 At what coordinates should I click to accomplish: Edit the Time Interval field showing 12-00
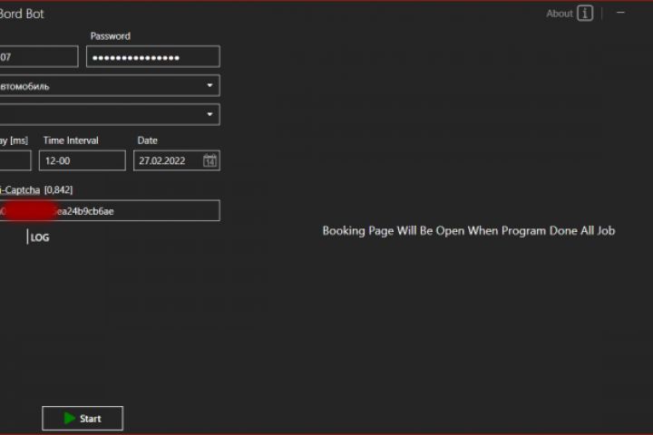click(x=82, y=160)
